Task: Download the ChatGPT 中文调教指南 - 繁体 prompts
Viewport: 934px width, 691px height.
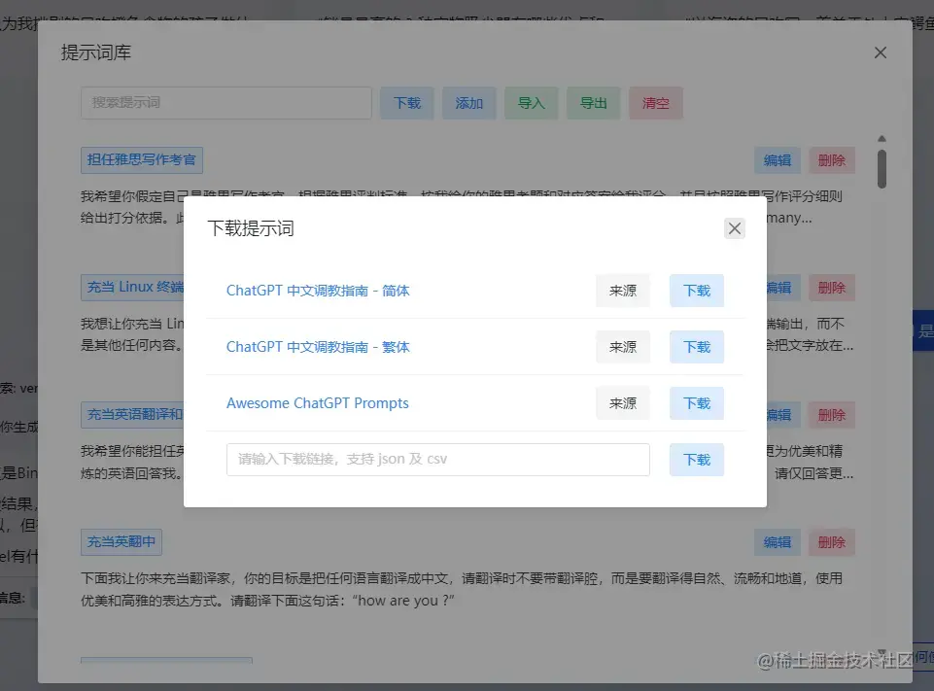Action: (696, 347)
